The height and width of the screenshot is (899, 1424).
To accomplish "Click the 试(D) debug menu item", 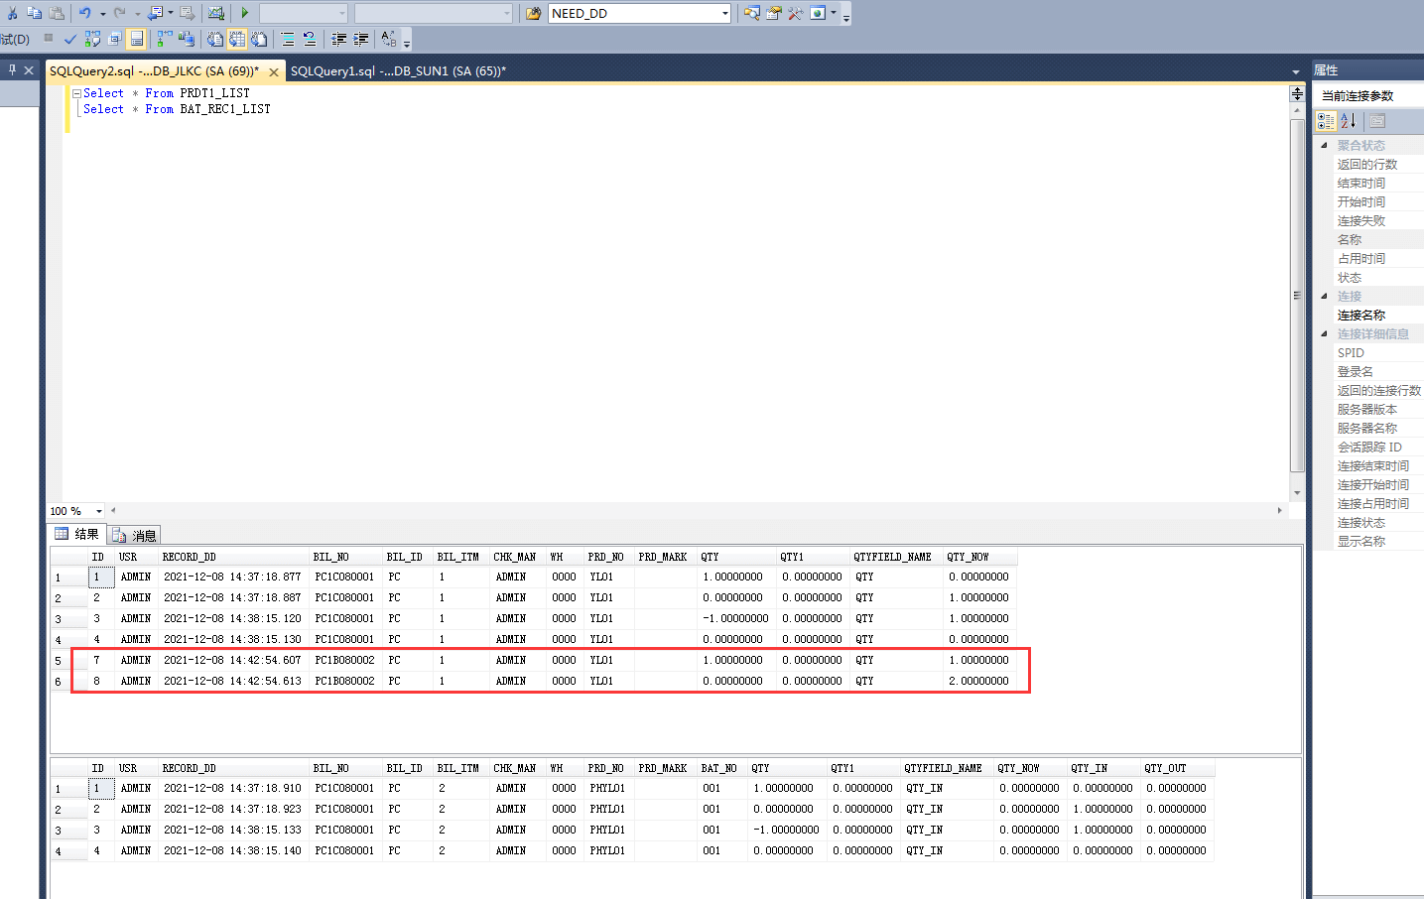I will pyautogui.click(x=15, y=40).
